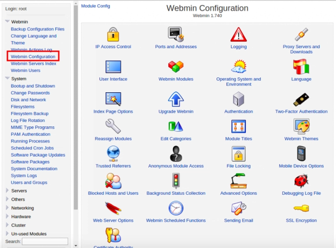Open Bootup and Shutdown module

click(x=33, y=86)
